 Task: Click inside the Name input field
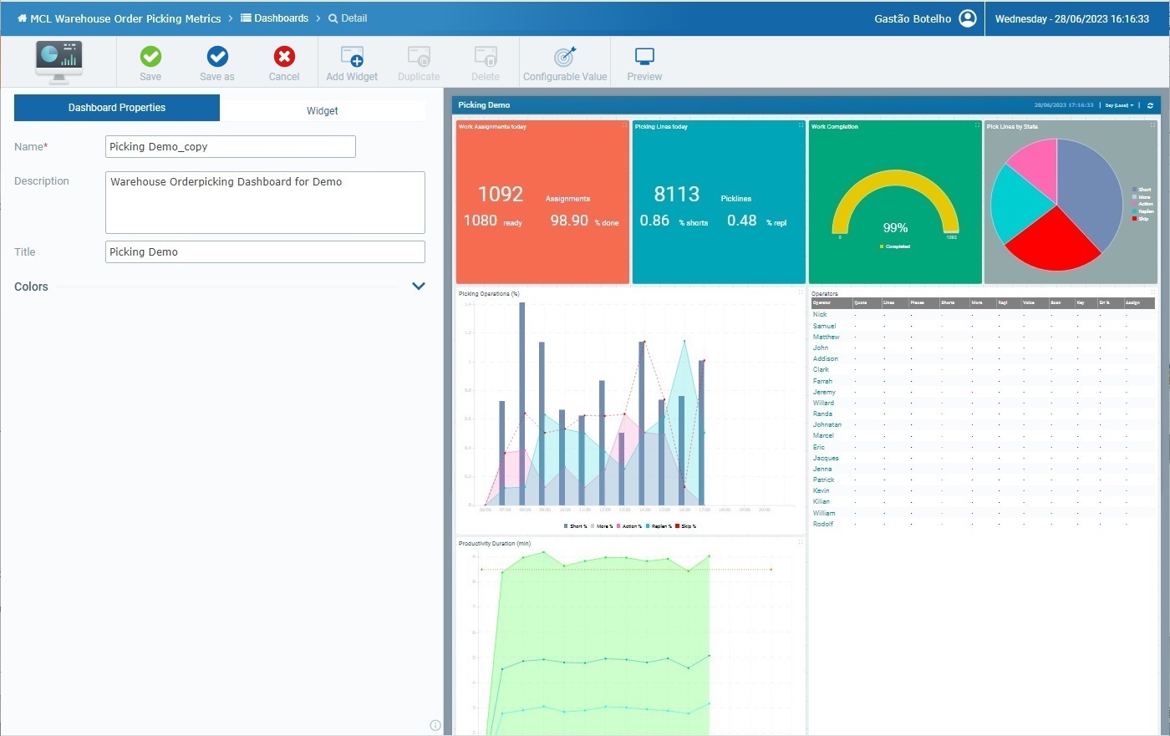[x=230, y=146]
